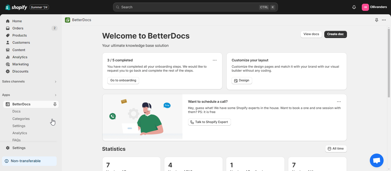Viewport: 391px width, 171px height.
Task: Toggle the pin icon near page title
Action: (x=376, y=20)
